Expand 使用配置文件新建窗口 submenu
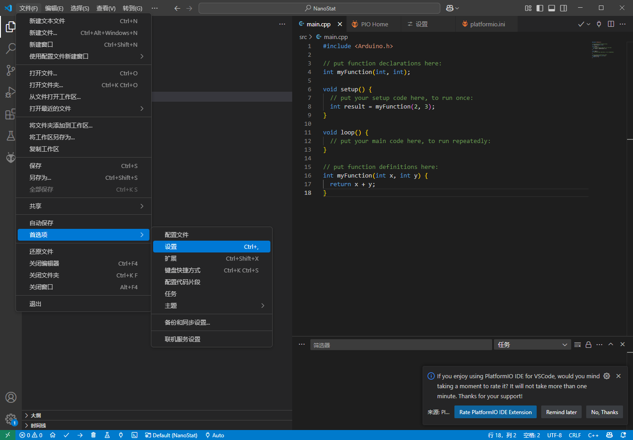Image resolution: width=633 pixels, height=440 pixels. (84, 56)
